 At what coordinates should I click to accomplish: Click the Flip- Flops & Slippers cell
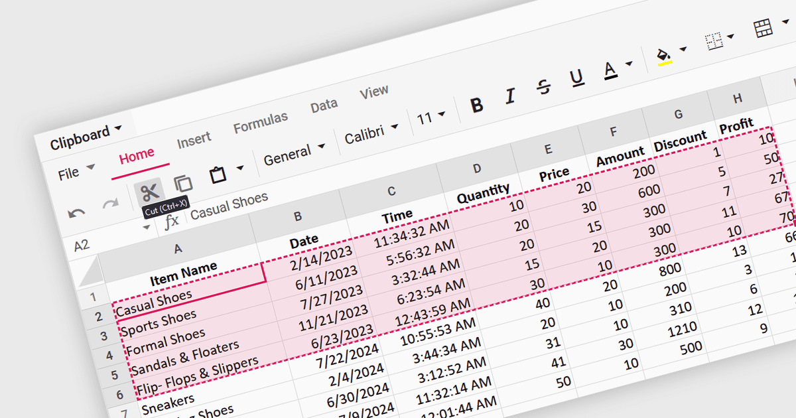click(x=211, y=372)
